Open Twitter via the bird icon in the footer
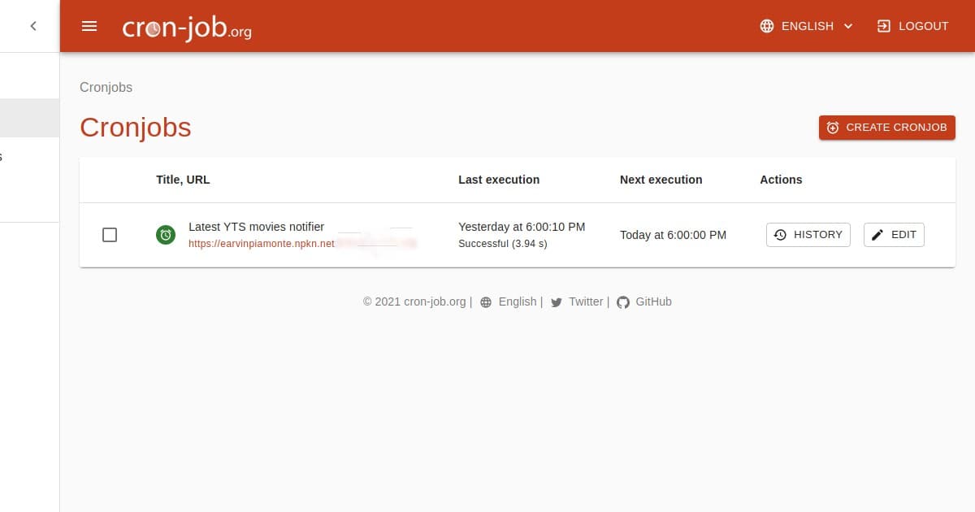Image resolution: width=975 pixels, height=512 pixels. pyautogui.click(x=557, y=302)
